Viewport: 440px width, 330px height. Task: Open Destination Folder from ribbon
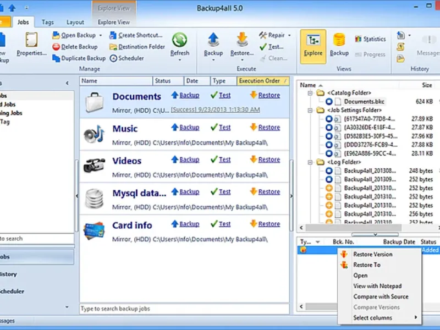137,47
